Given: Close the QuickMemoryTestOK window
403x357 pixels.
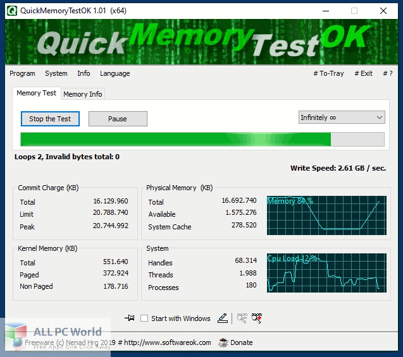Looking at the screenshot, I should pos(383,11).
